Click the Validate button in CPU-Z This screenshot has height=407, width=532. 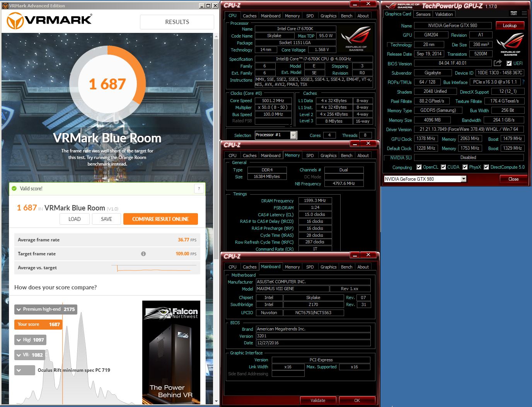pyautogui.click(x=318, y=400)
